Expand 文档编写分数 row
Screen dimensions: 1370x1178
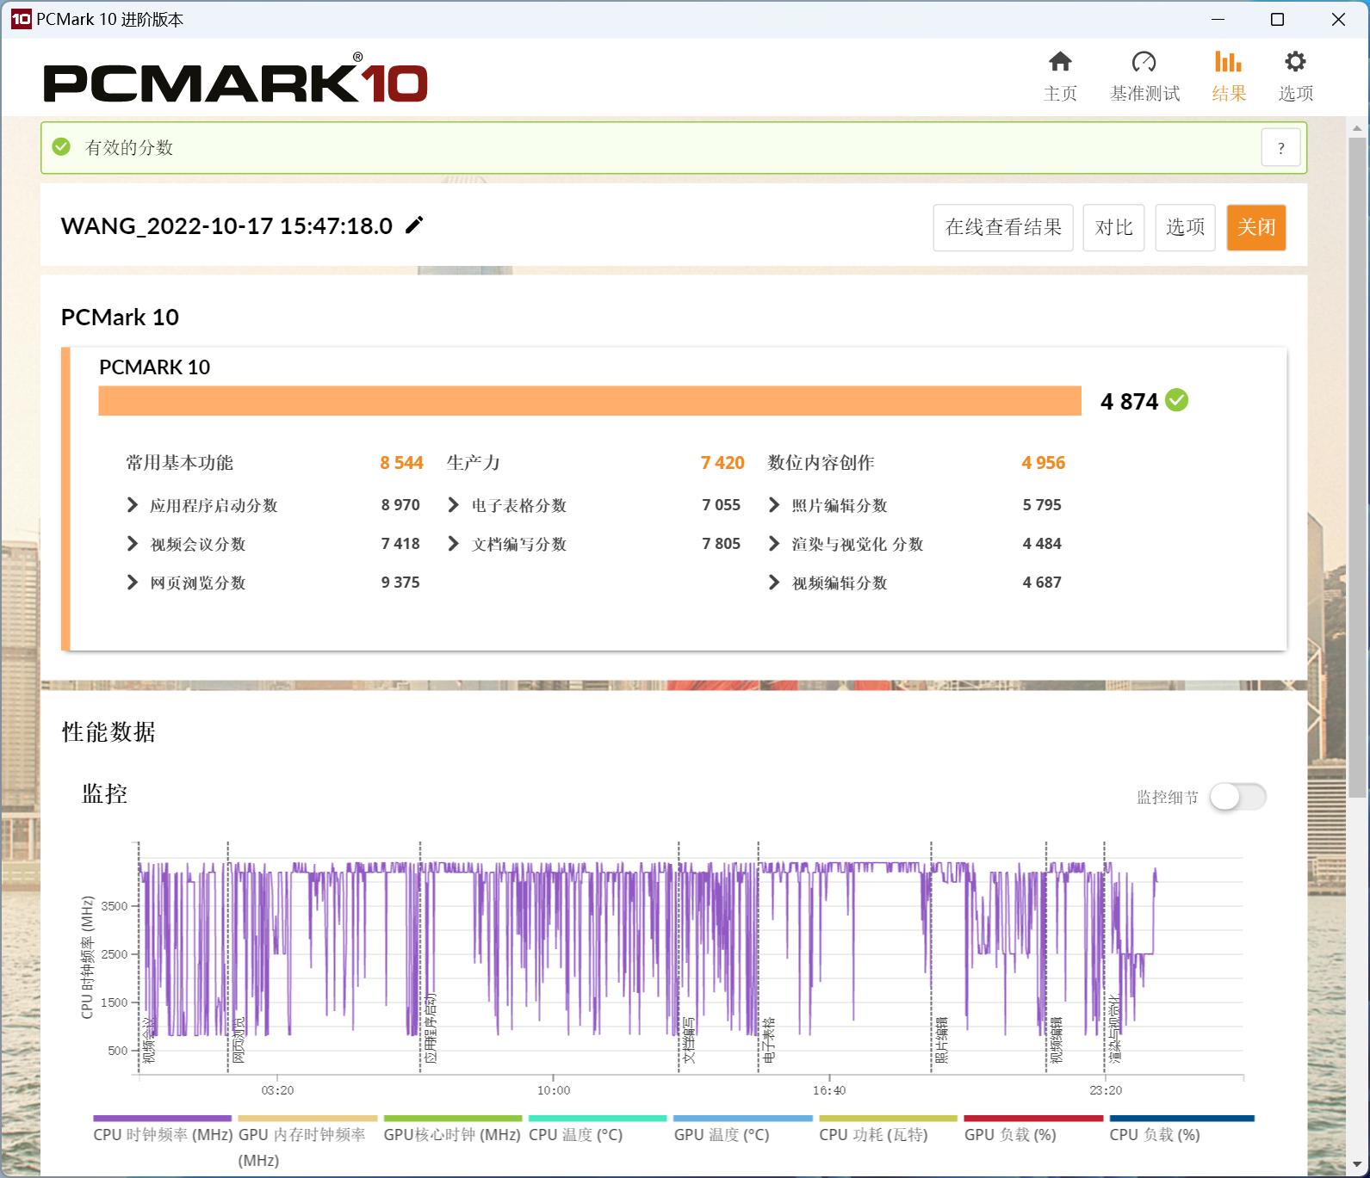coord(453,544)
